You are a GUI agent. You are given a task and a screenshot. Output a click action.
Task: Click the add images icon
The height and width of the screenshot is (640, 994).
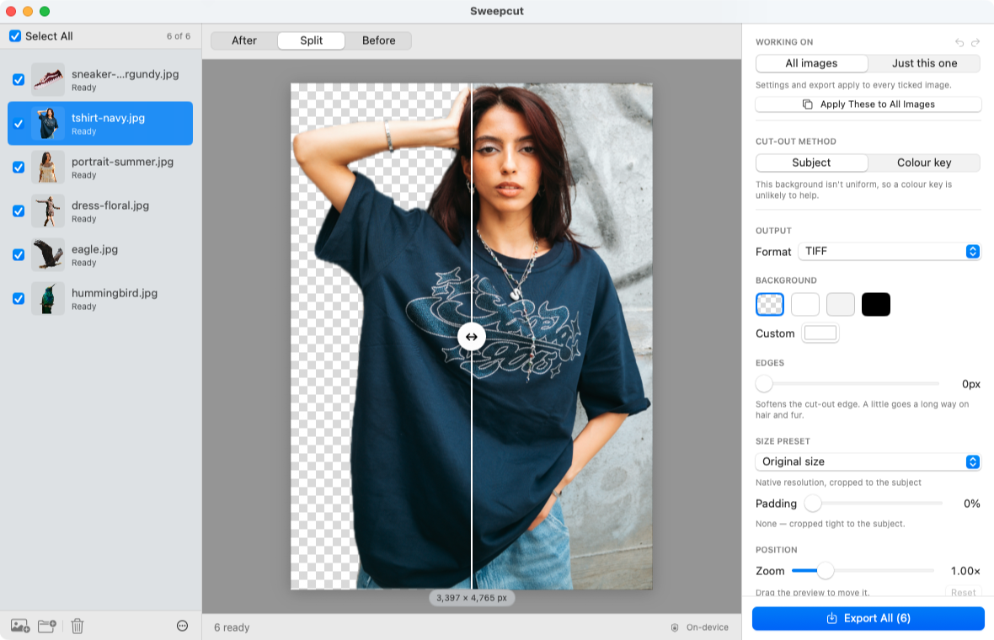(20, 626)
